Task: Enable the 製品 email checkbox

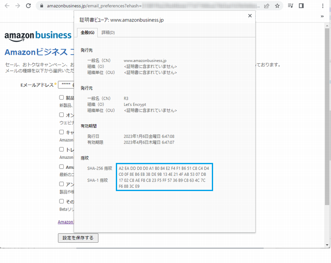Action: 62,97
